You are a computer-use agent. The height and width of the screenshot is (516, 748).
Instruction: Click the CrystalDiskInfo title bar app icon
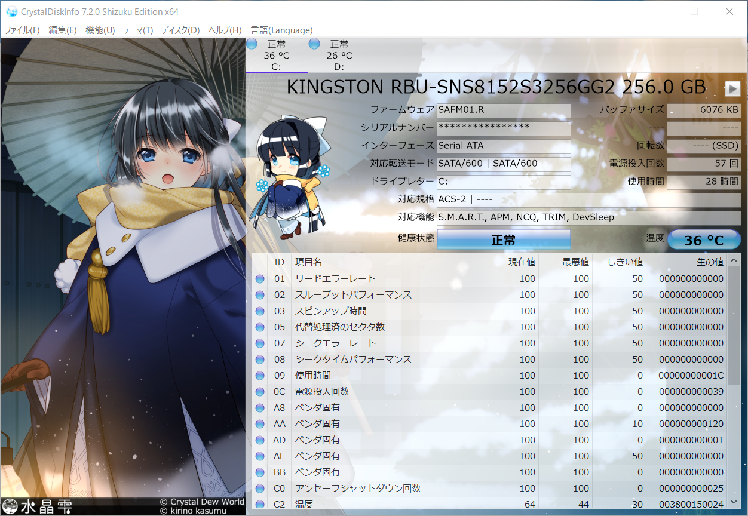click(x=11, y=11)
